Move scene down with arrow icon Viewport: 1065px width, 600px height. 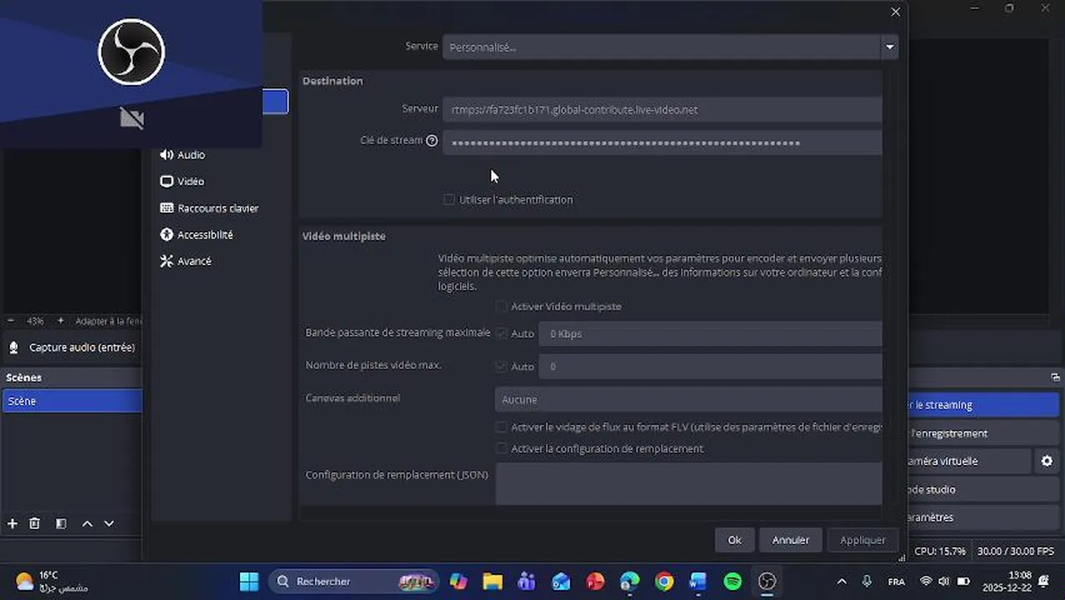pos(109,523)
